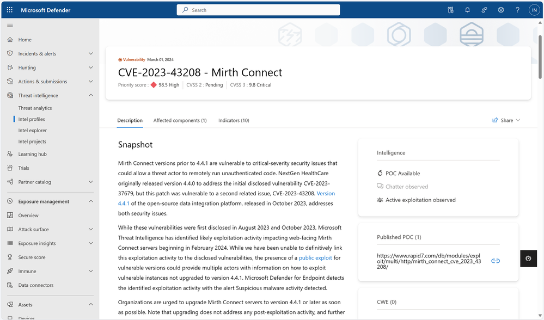Image resolution: width=544 pixels, height=320 pixels.
Task: Expand the Exposure insights chevron
Action: coord(91,243)
